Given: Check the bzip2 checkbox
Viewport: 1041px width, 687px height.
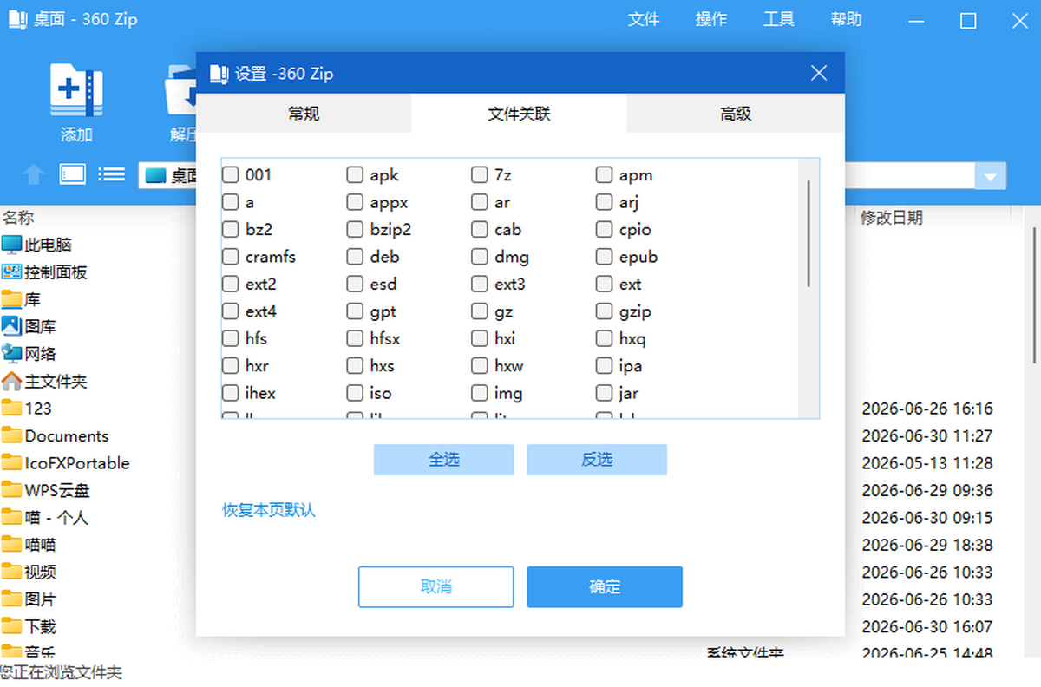Looking at the screenshot, I should pos(355,230).
